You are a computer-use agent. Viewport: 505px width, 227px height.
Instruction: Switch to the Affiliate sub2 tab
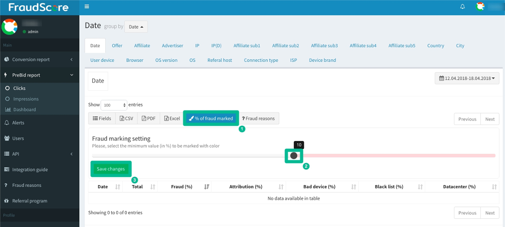tap(285, 46)
